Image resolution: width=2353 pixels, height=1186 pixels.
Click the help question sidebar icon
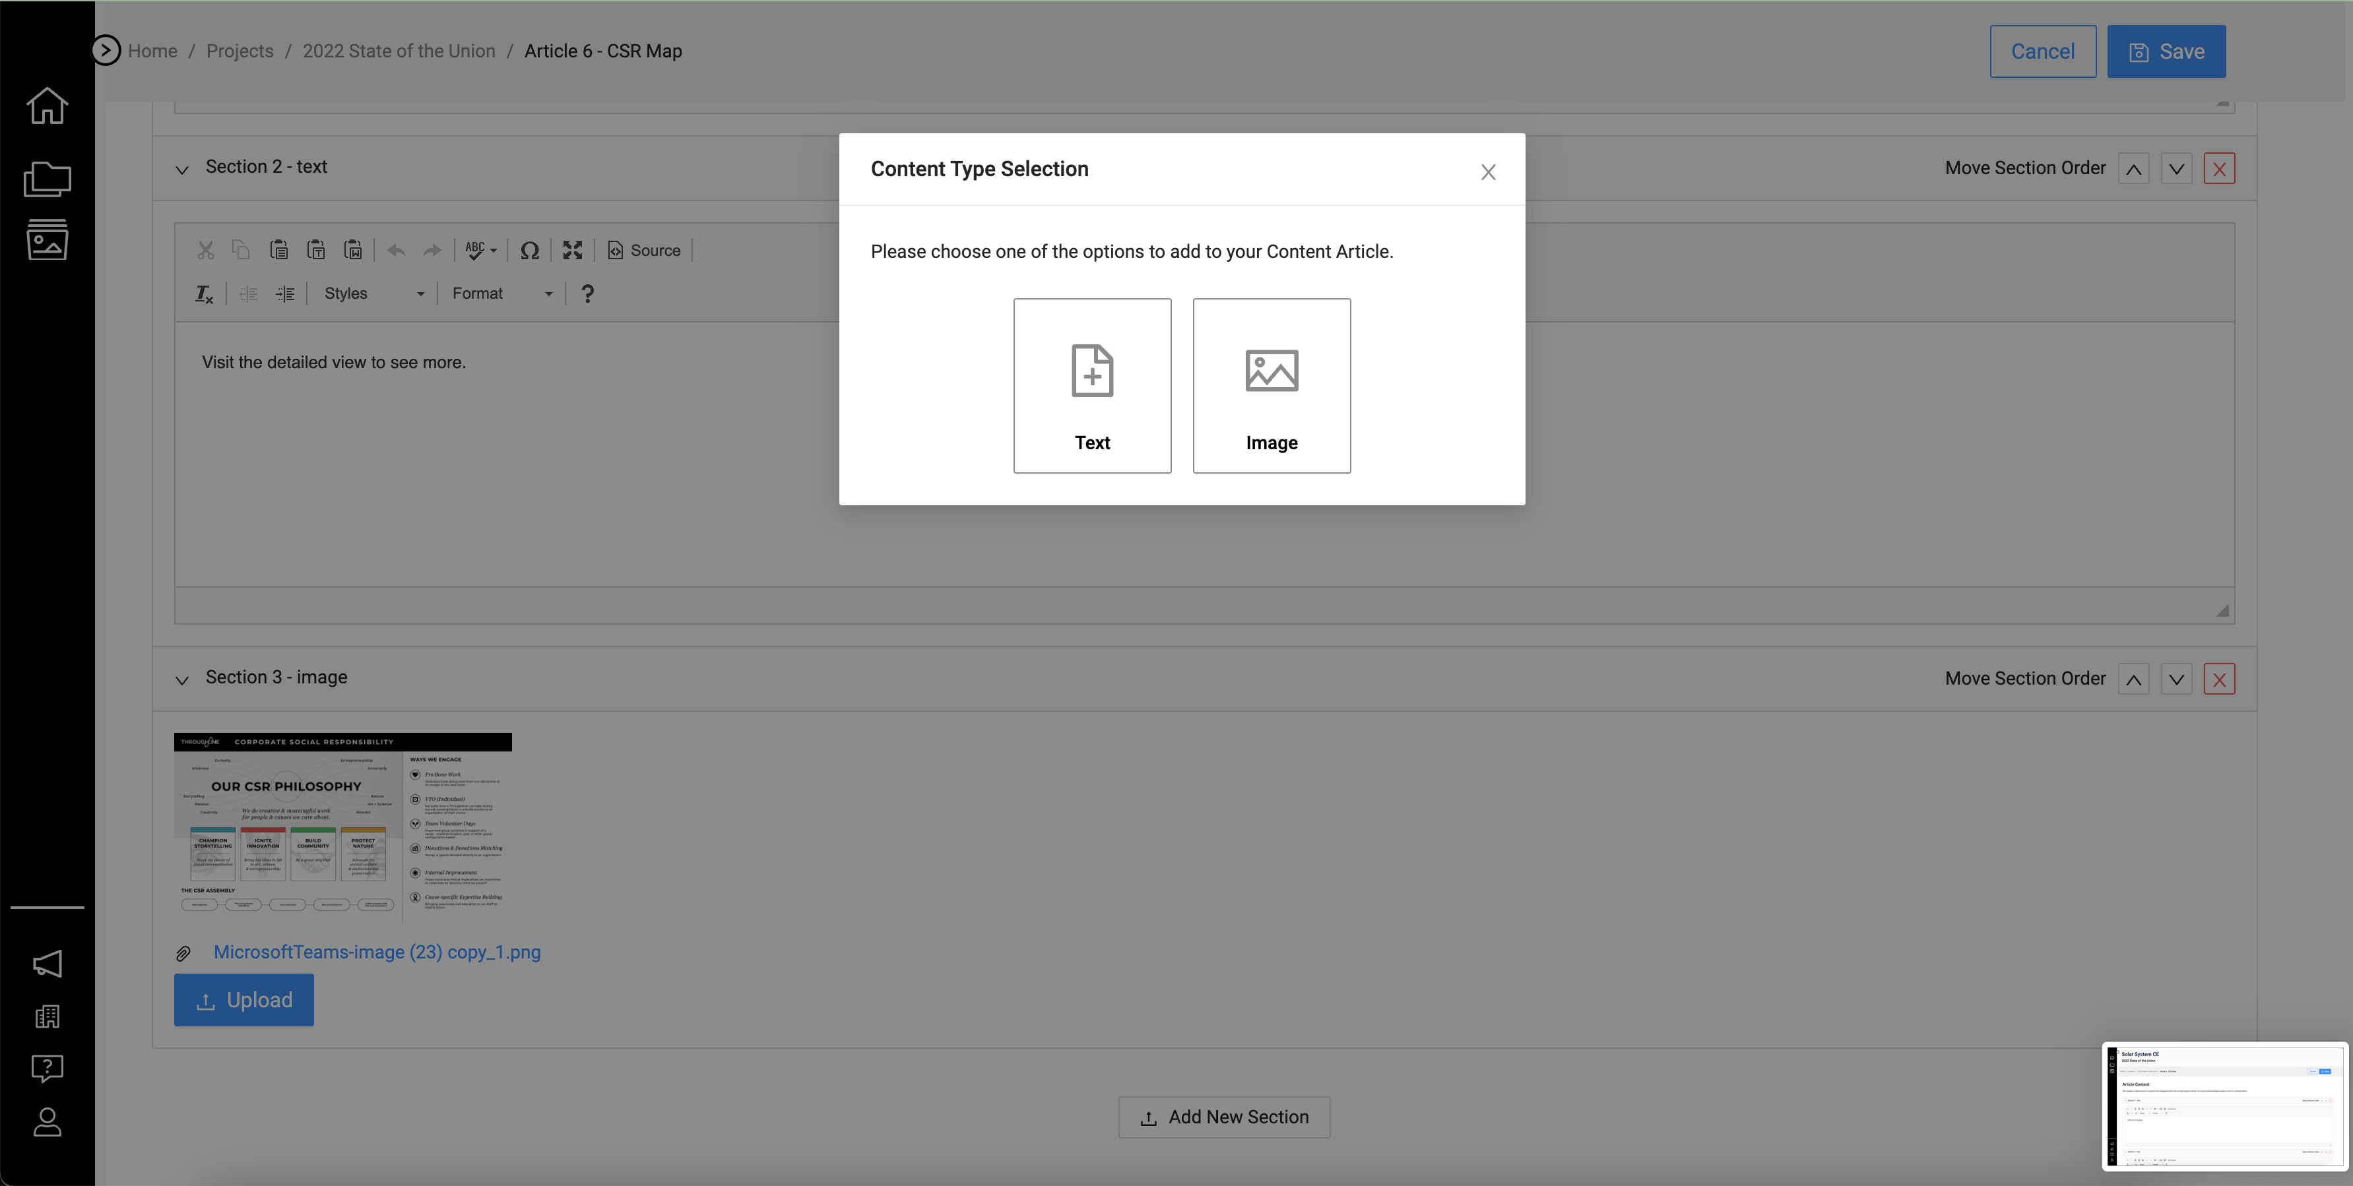tap(47, 1067)
